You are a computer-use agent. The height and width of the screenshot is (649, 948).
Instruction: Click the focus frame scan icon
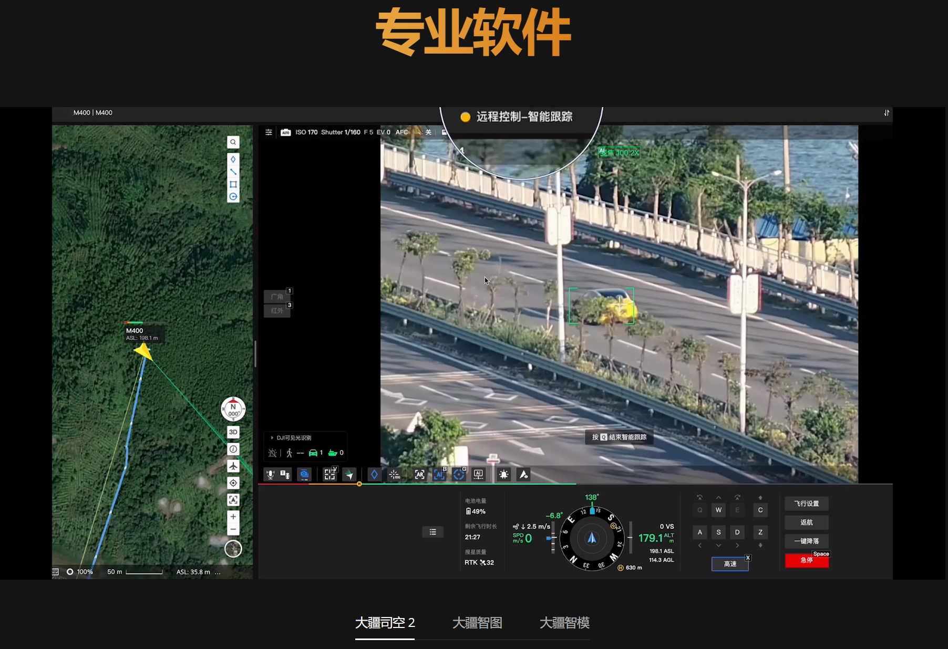pyautogui.click(x=330, y=475)
